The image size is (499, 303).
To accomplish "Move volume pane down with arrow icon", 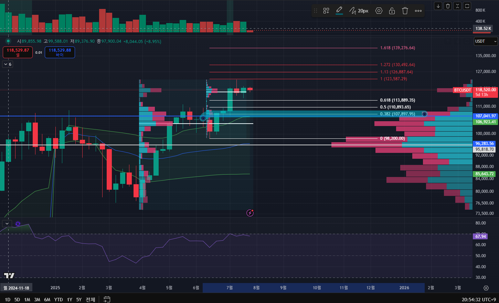I will click(438, 6).
